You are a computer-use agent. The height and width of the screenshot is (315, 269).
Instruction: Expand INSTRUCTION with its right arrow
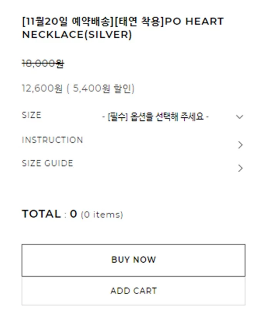(x=240, y=145)
